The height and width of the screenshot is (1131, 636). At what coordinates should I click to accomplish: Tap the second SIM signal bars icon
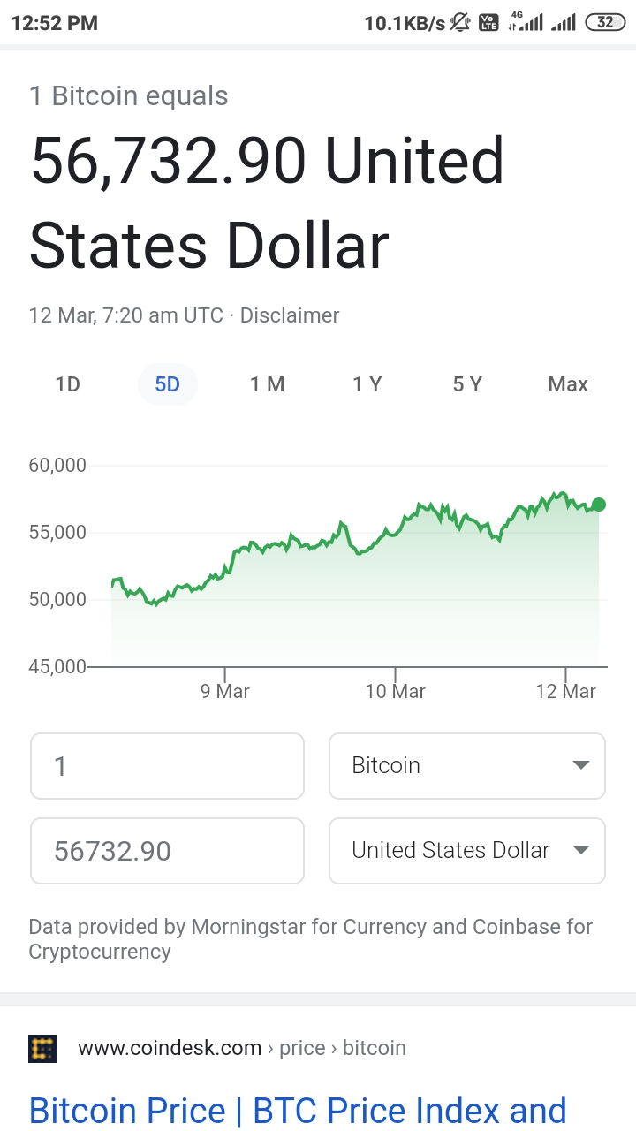[x=563, y=23]
